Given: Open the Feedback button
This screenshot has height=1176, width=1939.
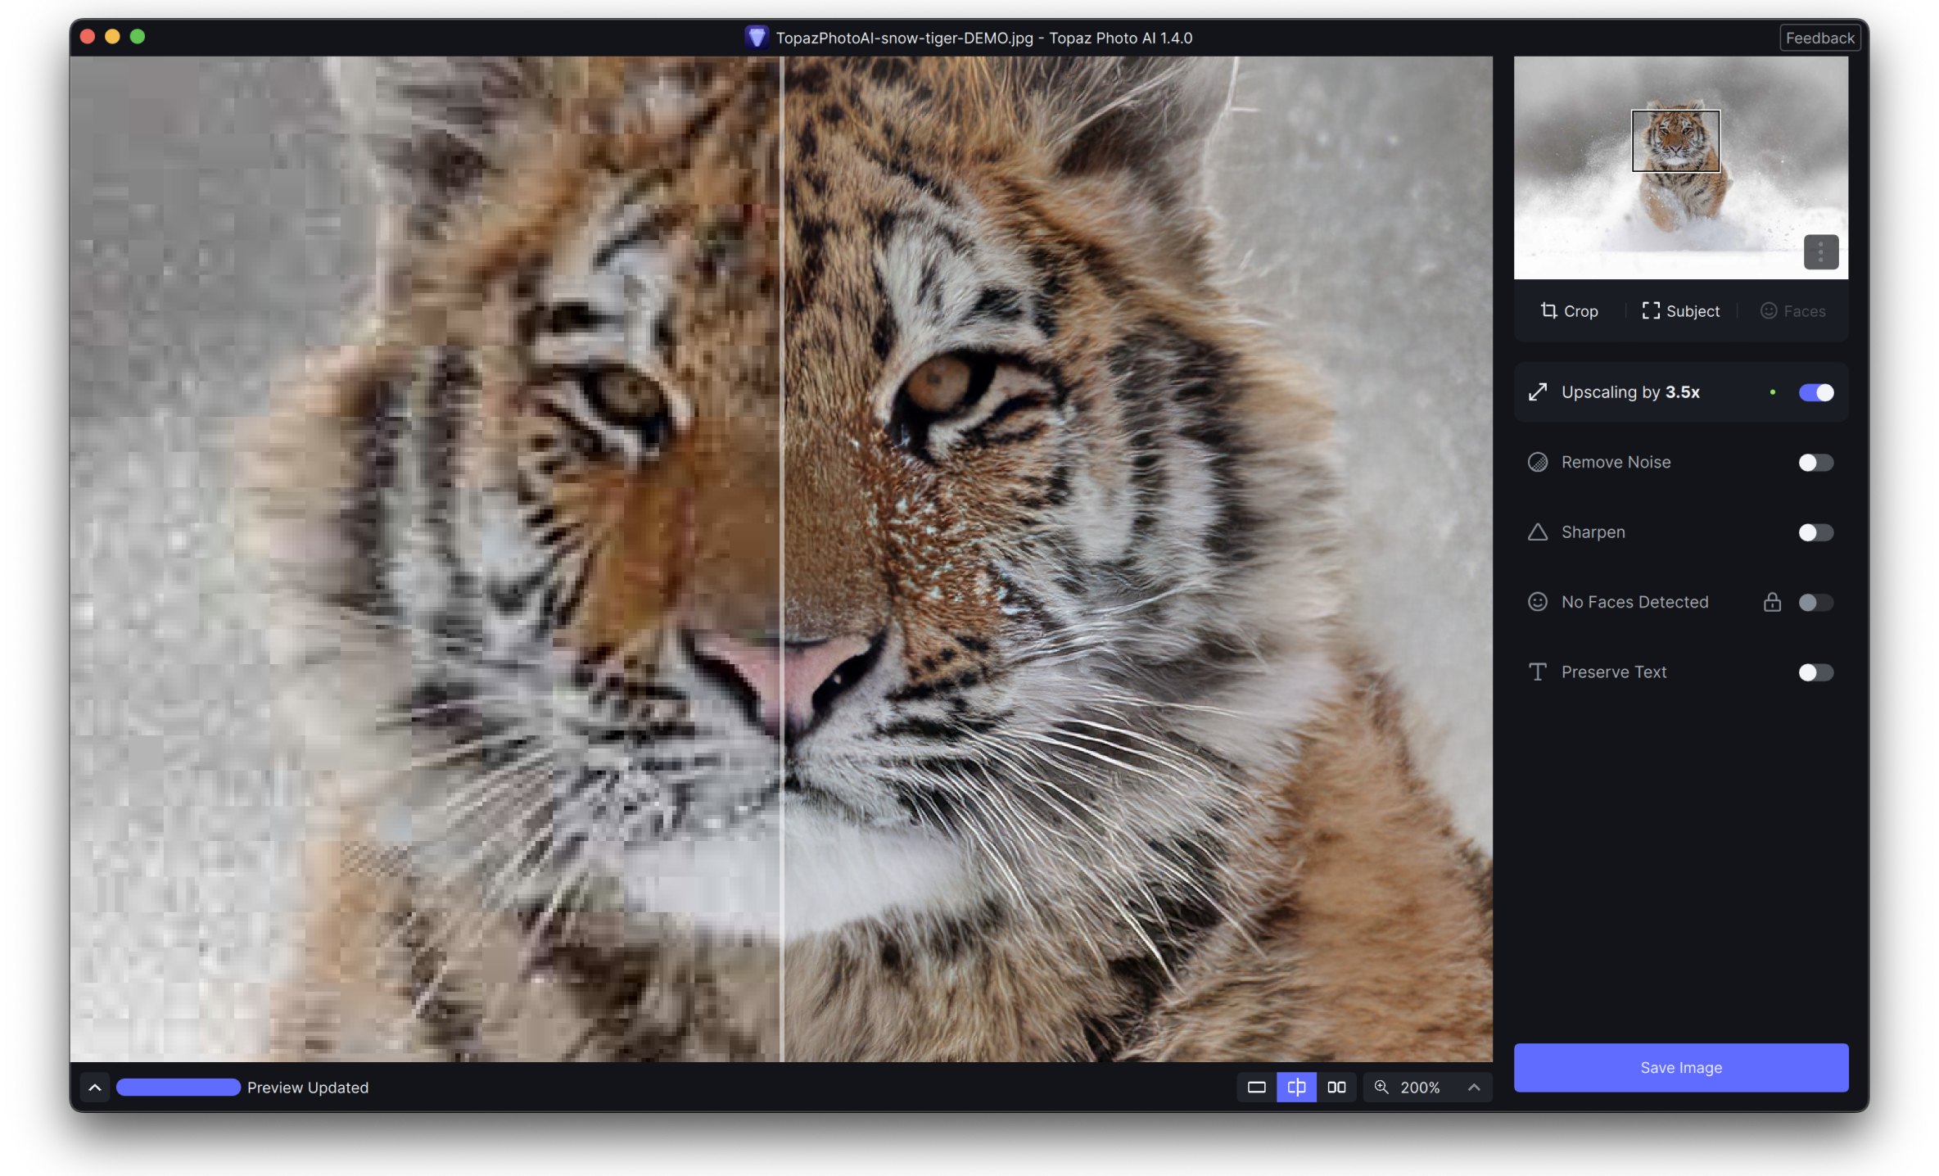Looking at the screenshot, I should coord(1819,38).
